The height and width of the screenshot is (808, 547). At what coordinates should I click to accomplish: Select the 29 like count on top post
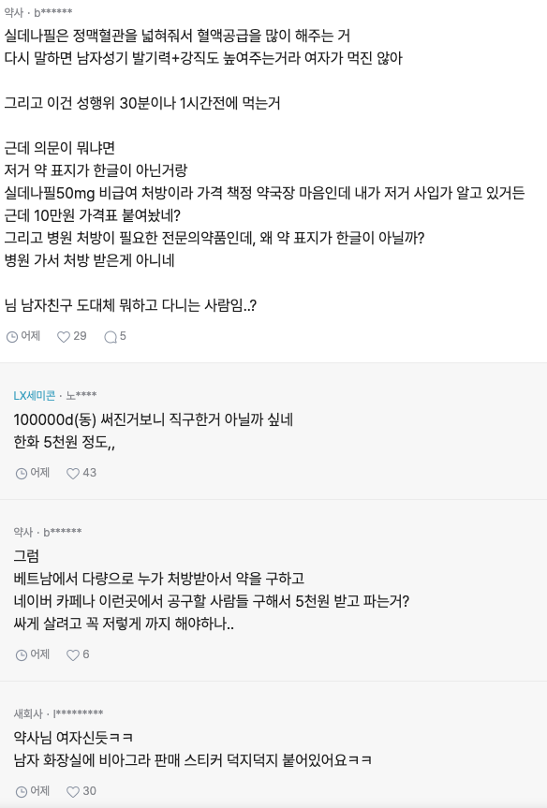point(80,336)
